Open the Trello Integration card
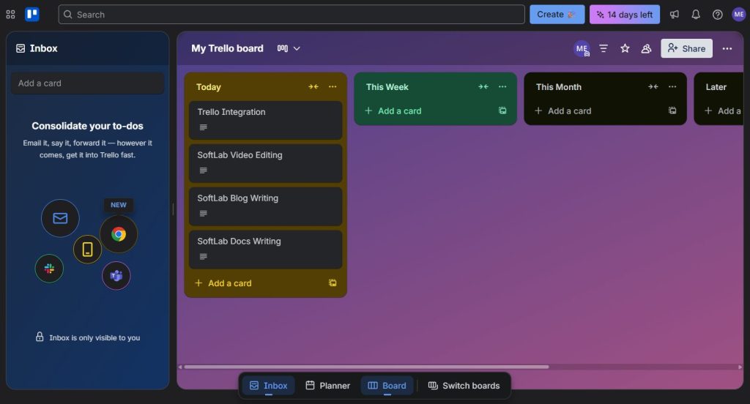 click(x=265, y=120)
